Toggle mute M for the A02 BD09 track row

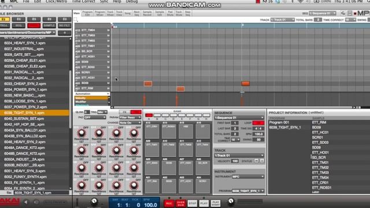tap(108, 83)
